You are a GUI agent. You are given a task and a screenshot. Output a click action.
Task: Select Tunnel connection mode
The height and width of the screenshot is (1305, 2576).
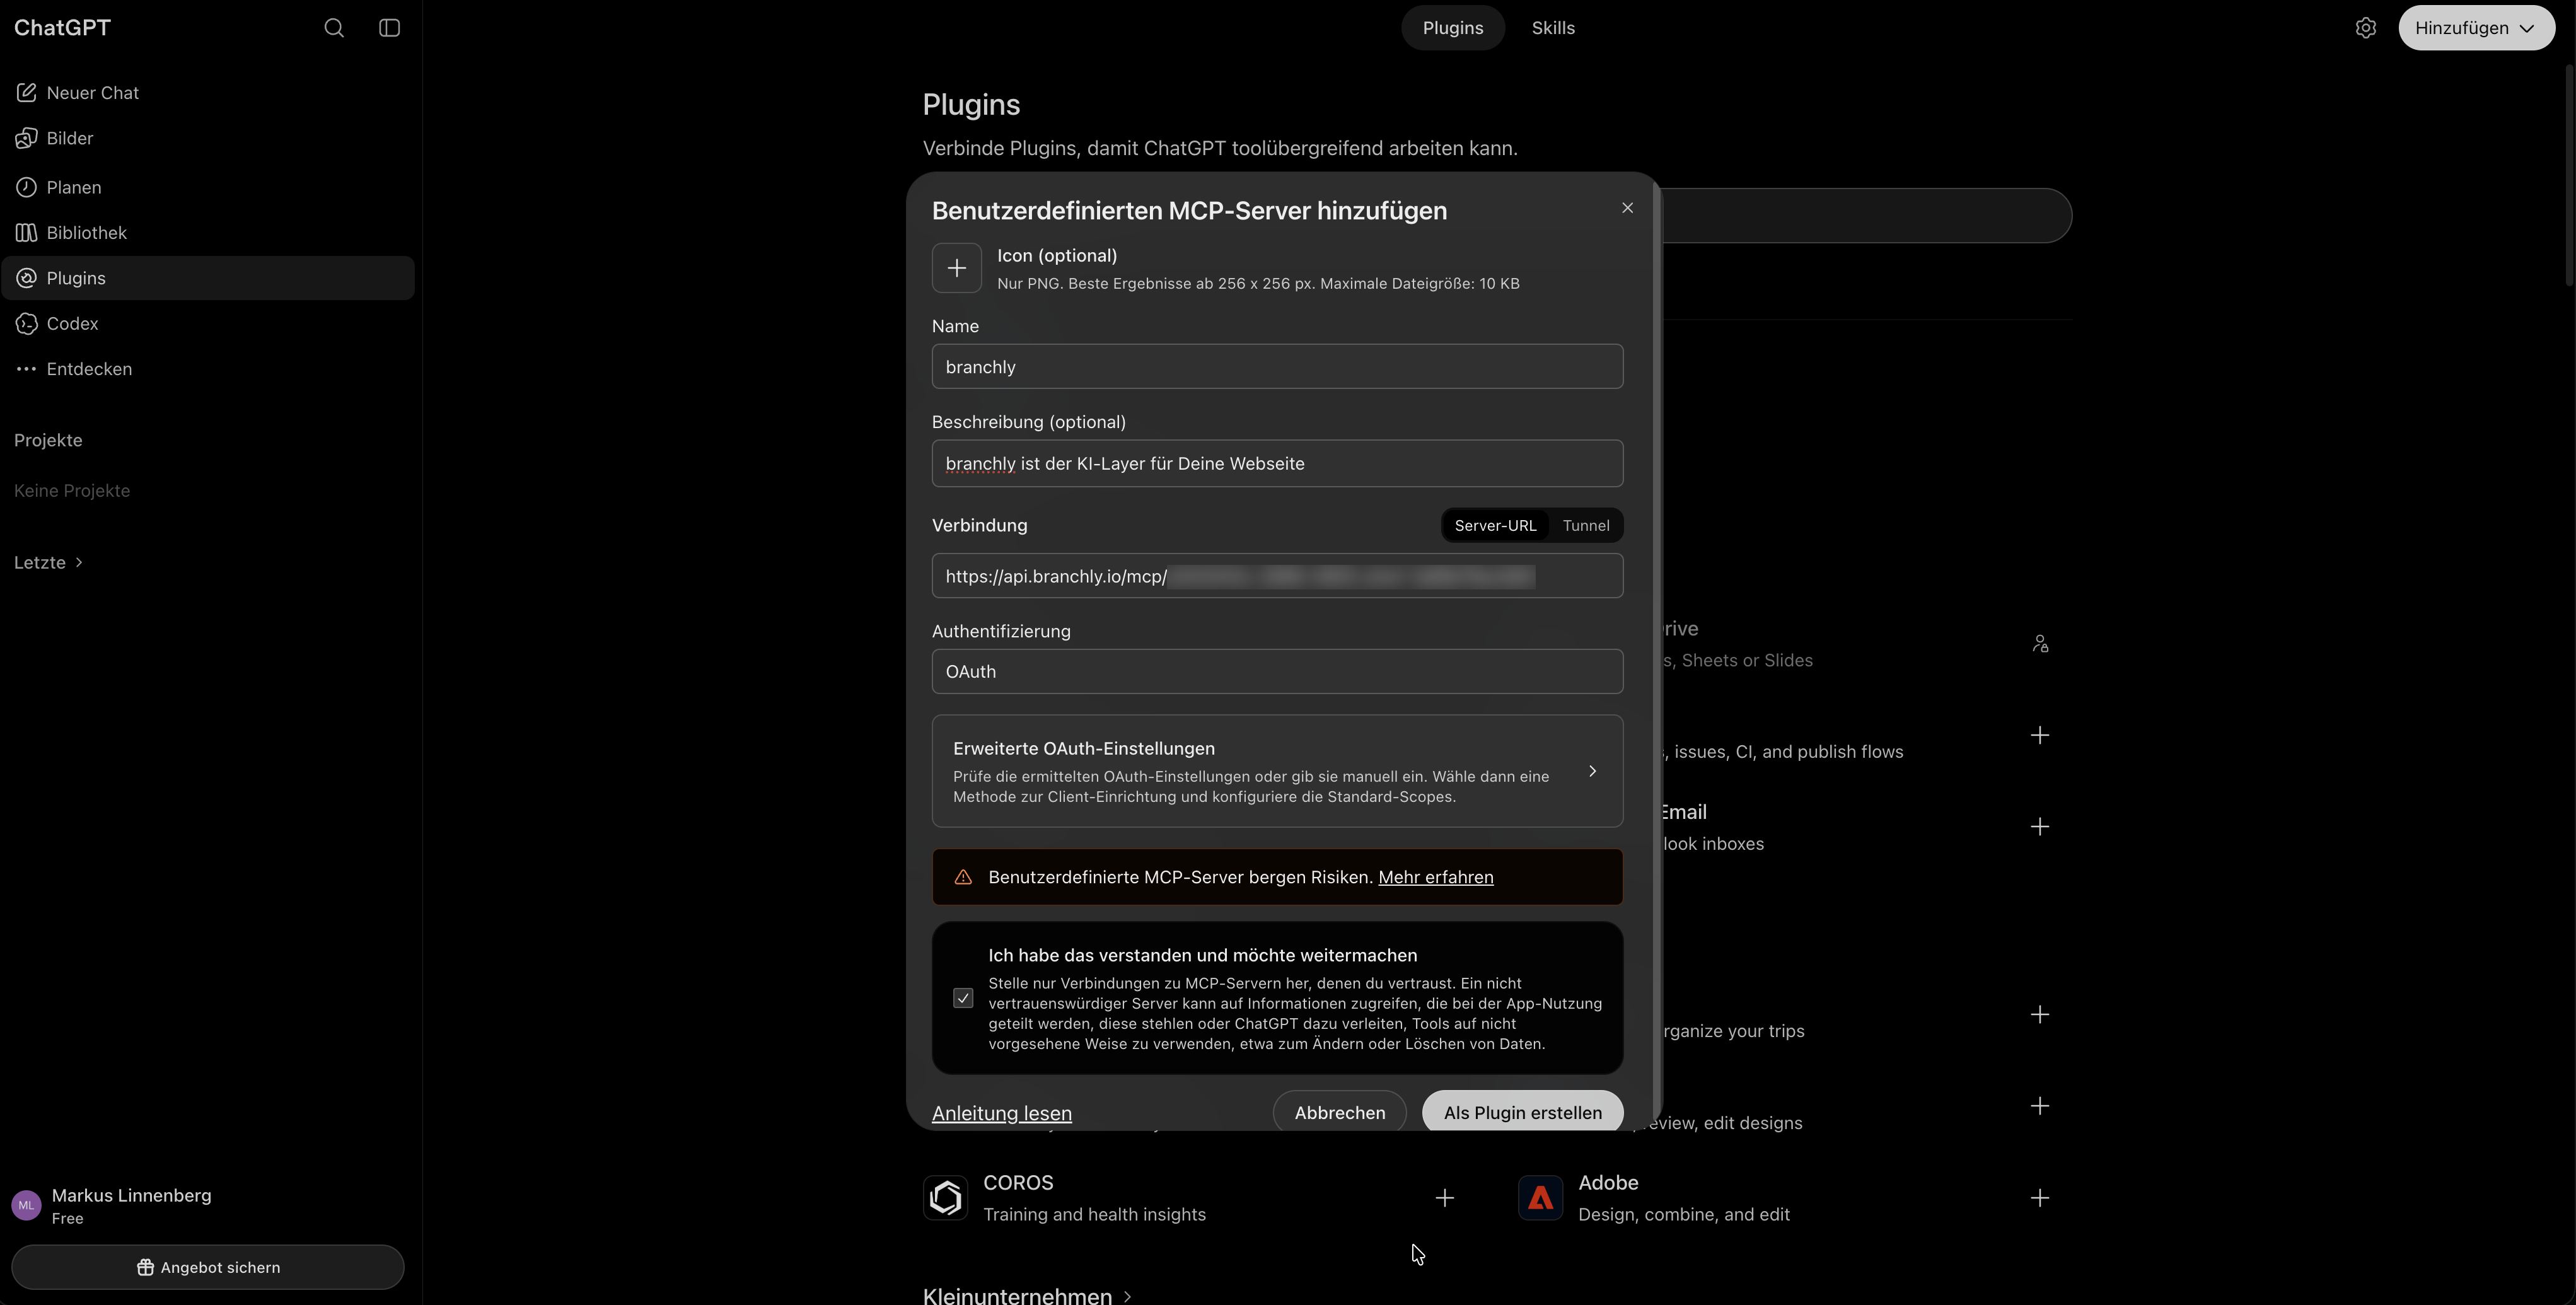click(x=1586, y=525)
